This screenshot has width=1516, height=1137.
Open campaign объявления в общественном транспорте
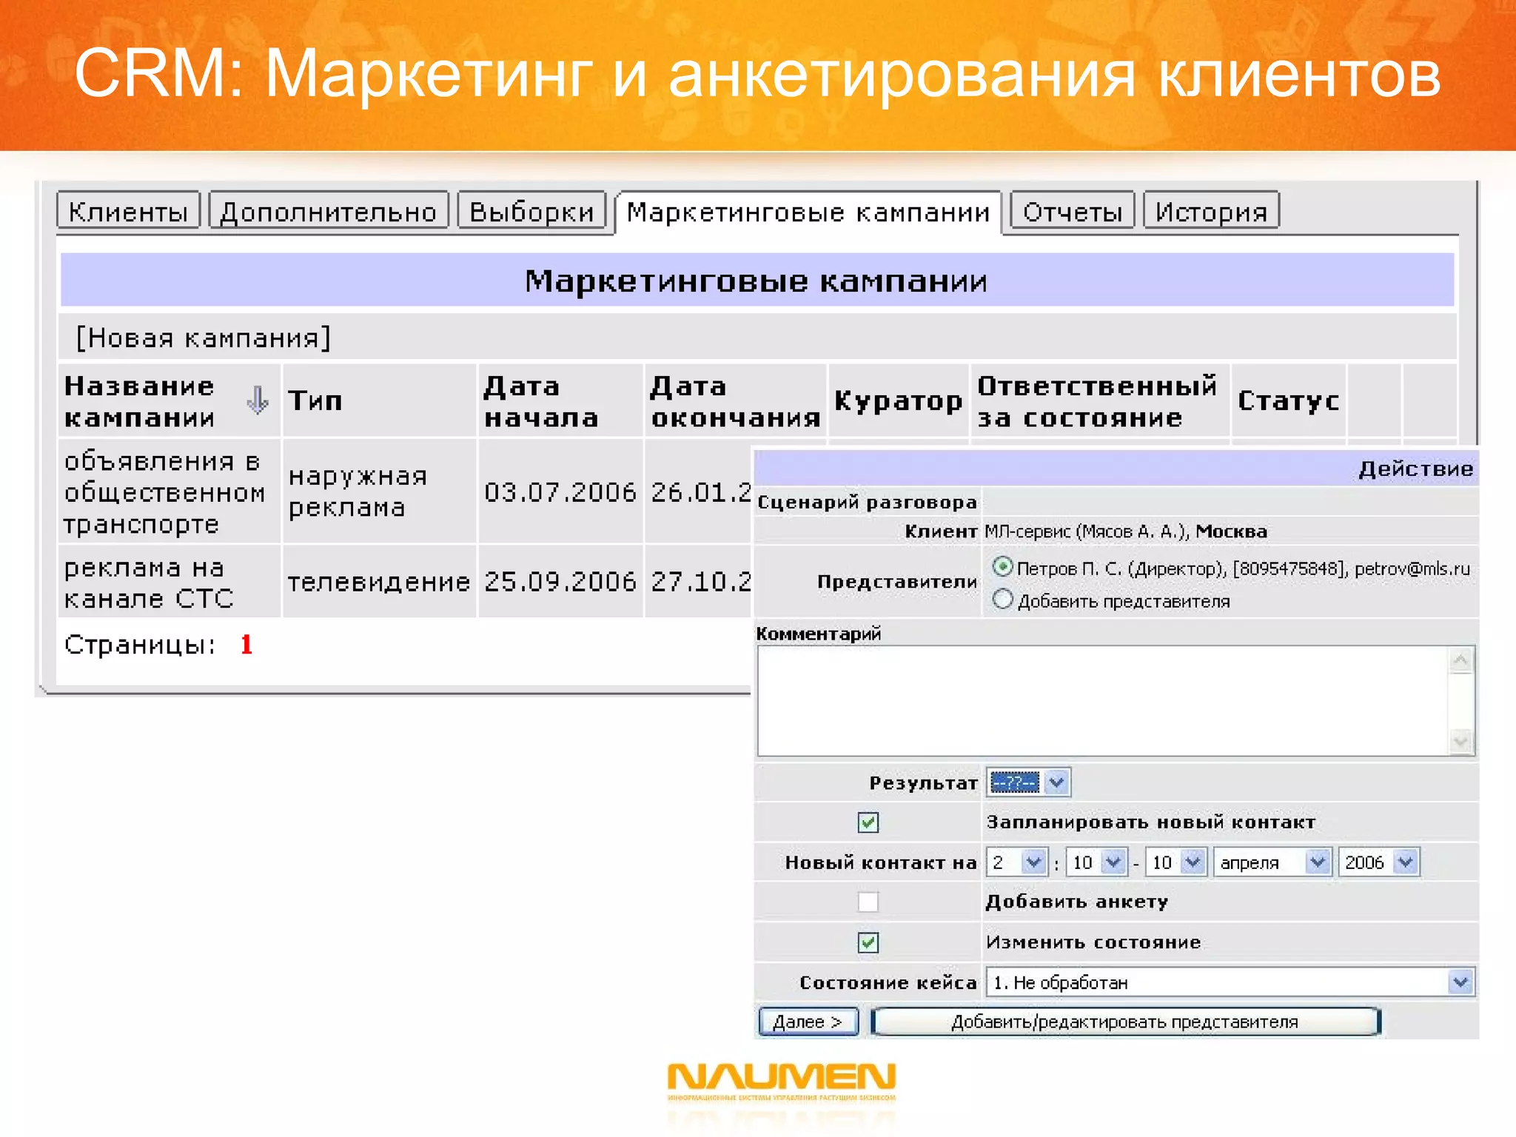click(165, 492)
